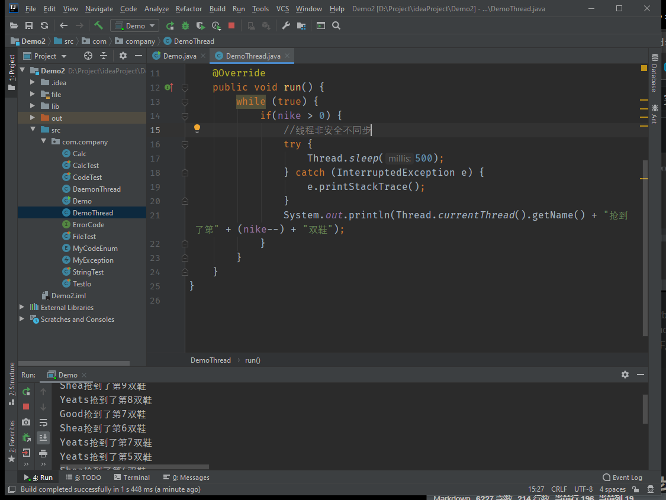This screenshot has height=500, width=666.
Task: Expand the .idea folder
Action: pos(33,82)
